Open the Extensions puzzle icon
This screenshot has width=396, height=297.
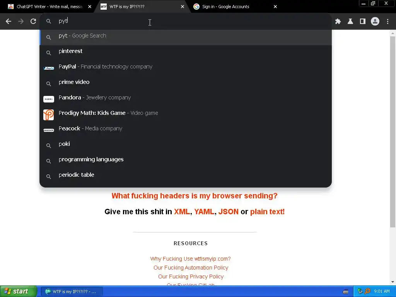click(338, 22)
